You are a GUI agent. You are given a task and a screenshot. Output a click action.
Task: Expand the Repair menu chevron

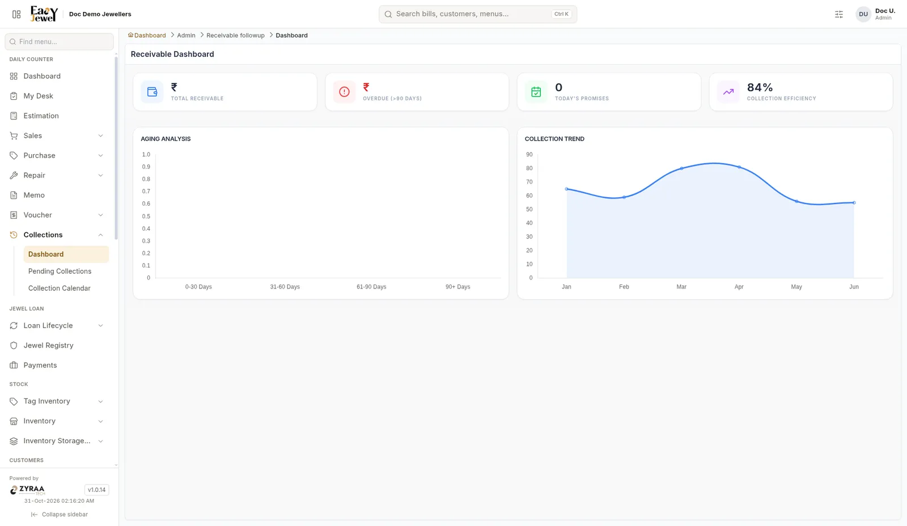[x=100, y=175]
